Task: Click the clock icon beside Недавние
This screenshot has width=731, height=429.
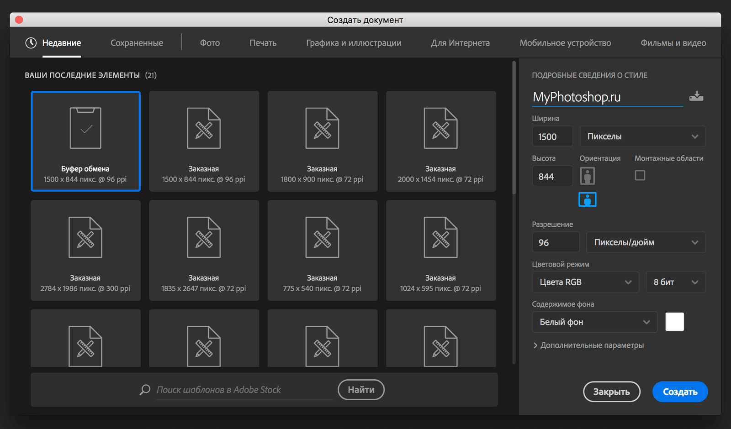Action: (31, 43)
